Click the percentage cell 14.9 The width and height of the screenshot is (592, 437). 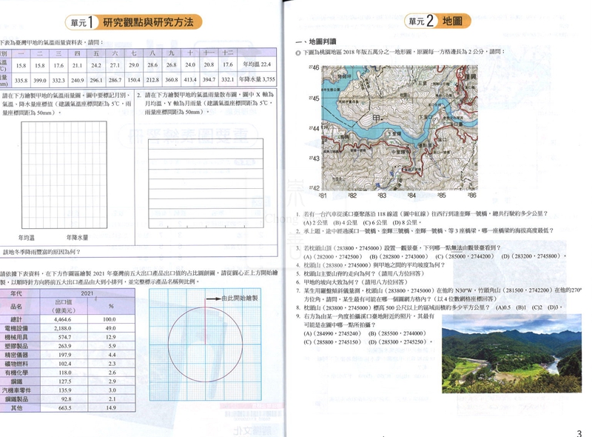(110, 408)
